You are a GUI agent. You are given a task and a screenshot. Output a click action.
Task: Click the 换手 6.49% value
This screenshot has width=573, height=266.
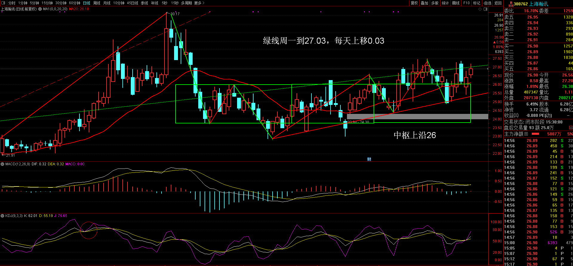(x=532, y=104)
